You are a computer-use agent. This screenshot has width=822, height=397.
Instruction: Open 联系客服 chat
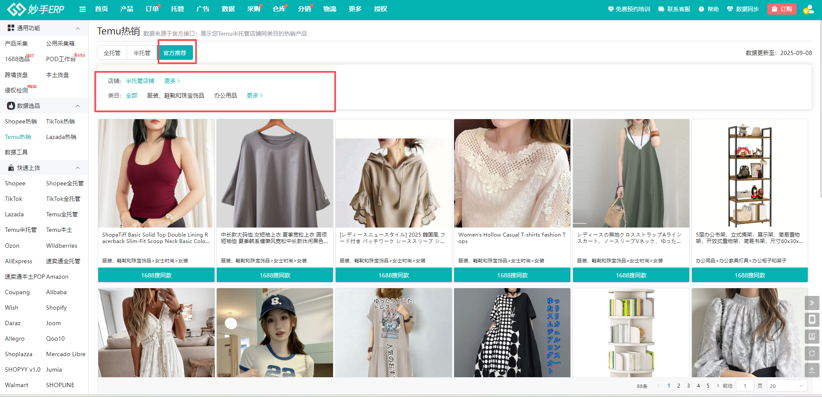pyautogui.click(x=674, y=9)
